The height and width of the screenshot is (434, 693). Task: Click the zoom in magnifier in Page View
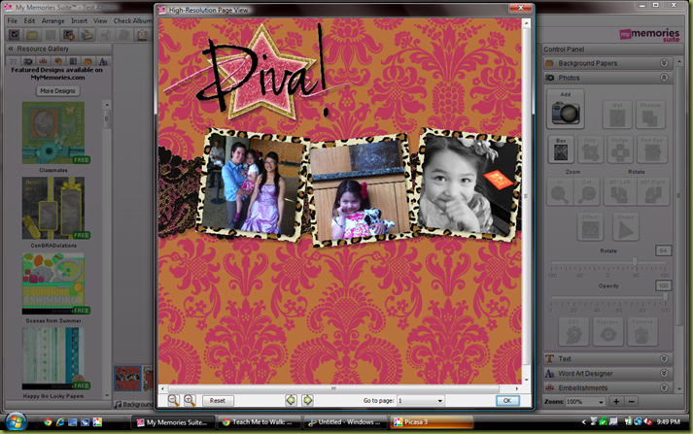190,400
